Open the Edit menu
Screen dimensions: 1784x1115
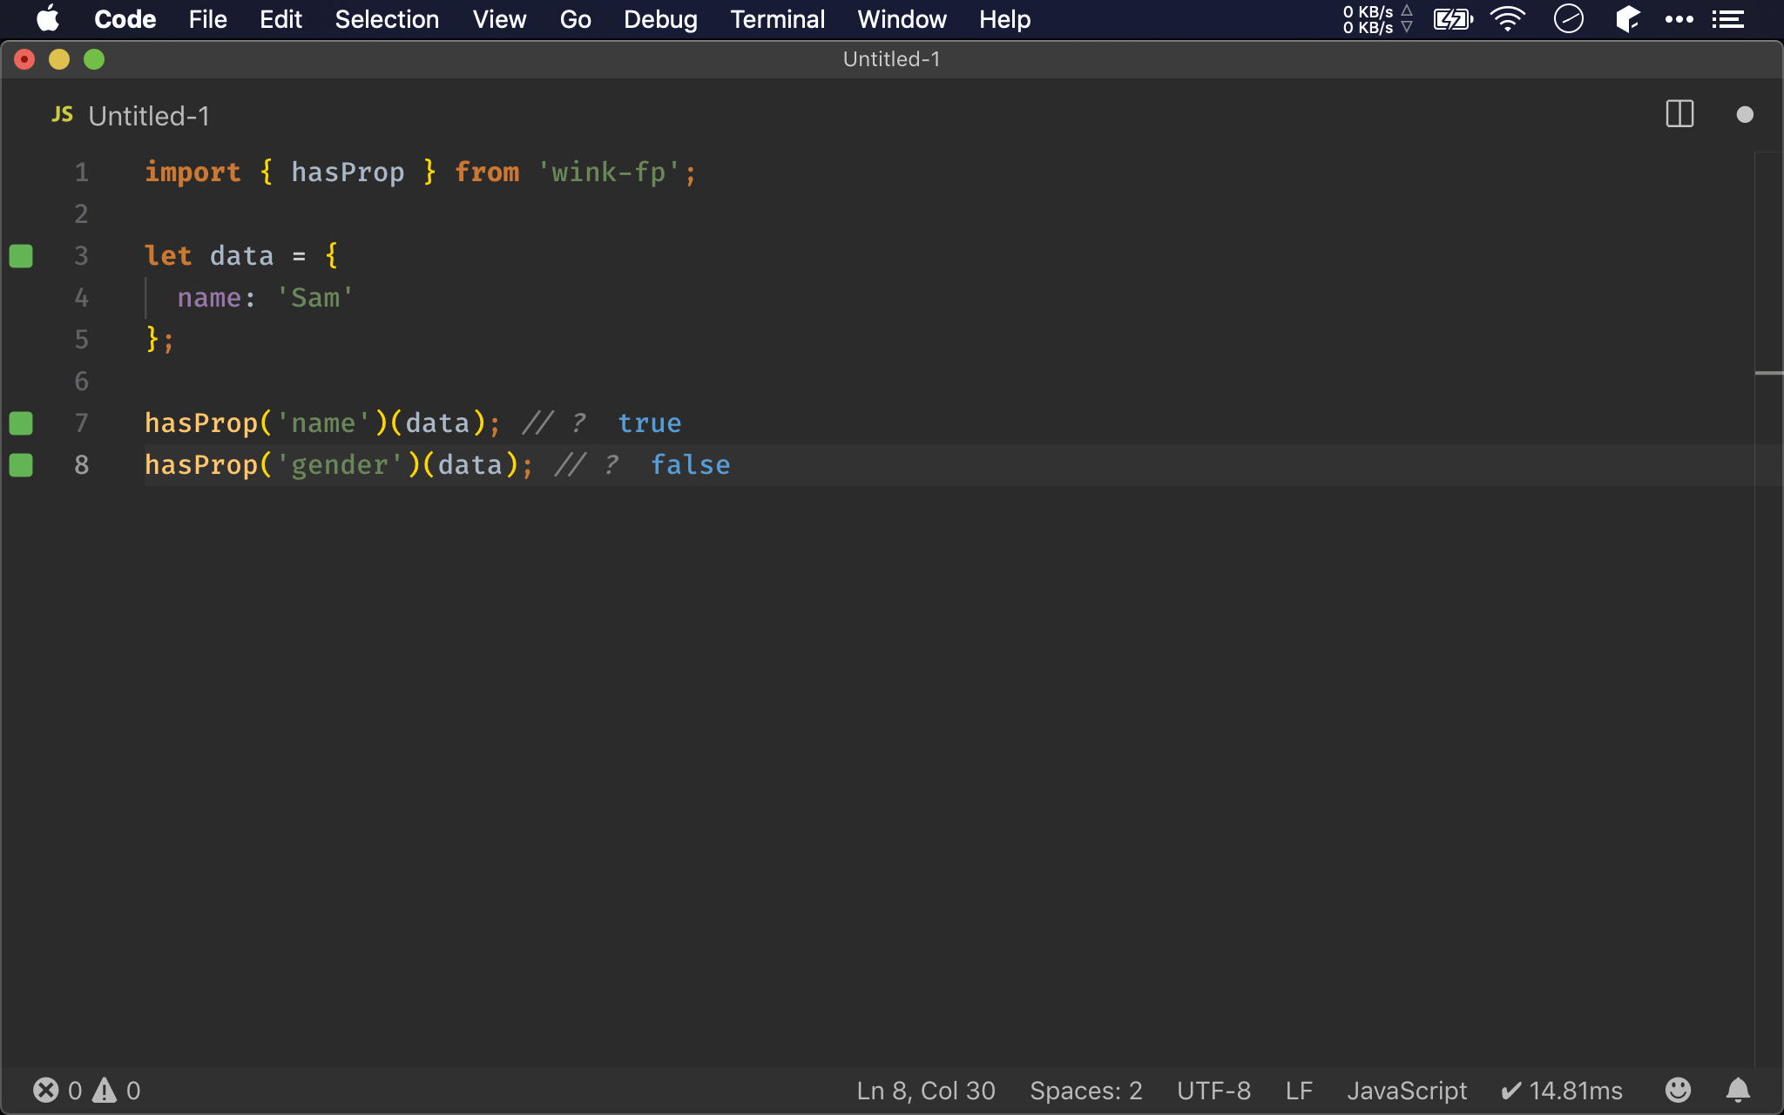click(x=280, y=19)
